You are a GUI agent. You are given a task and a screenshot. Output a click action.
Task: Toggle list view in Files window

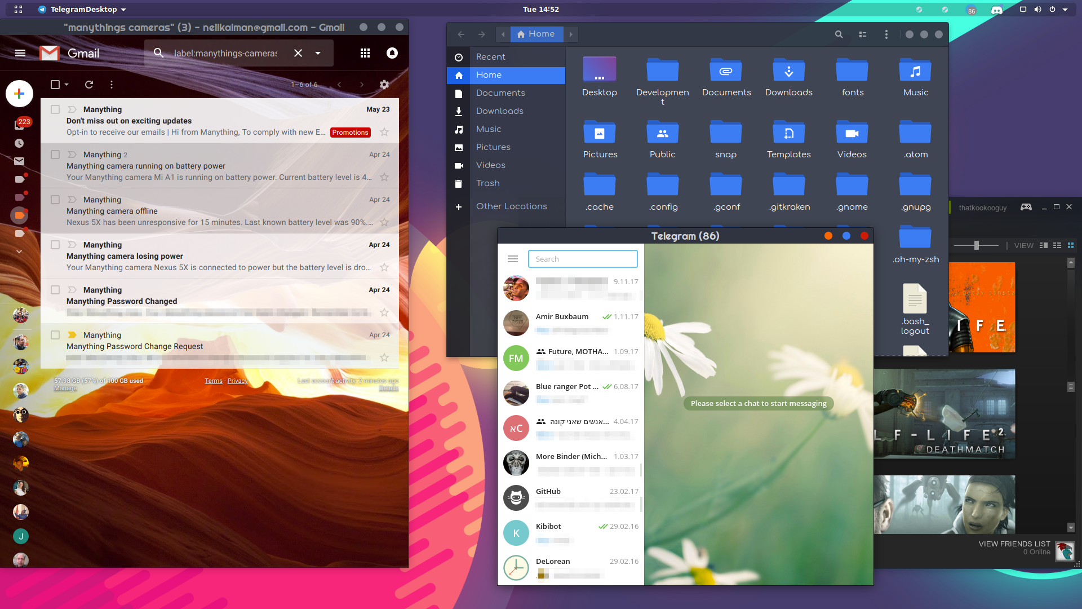(x=863, y=34)
